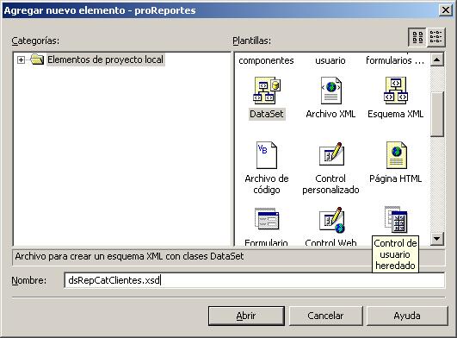Viewport: 457px width, 338px height.
Task: Click the Archivo de código label text
Action: pyautogui.click(x=267, y=185)
